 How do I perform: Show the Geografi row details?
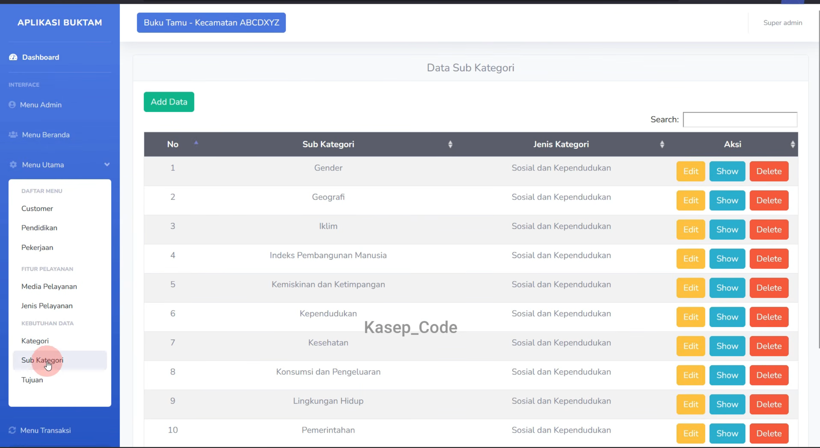[x=727, y=201]
